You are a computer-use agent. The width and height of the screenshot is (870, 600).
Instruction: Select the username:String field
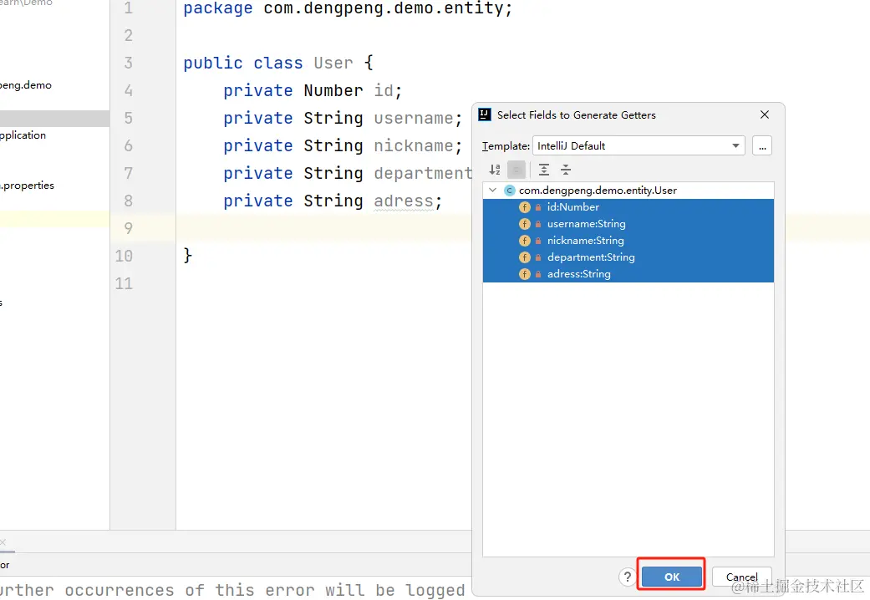tap(628, 224)
